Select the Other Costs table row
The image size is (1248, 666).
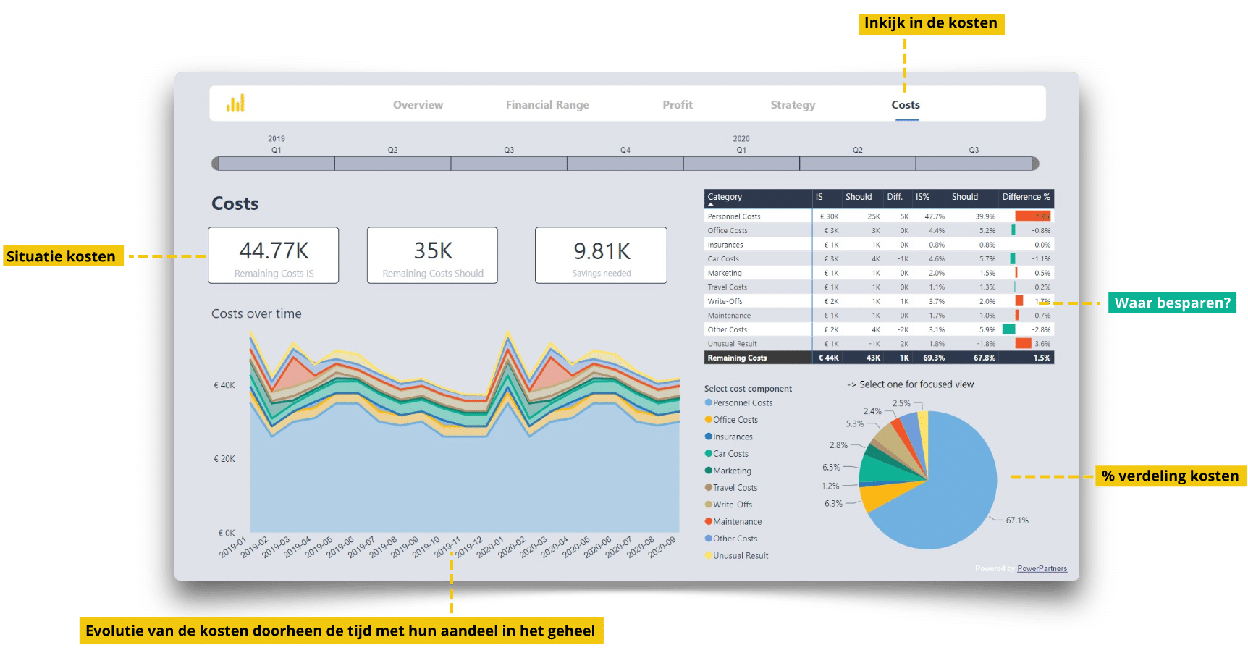tap(879, 329)
